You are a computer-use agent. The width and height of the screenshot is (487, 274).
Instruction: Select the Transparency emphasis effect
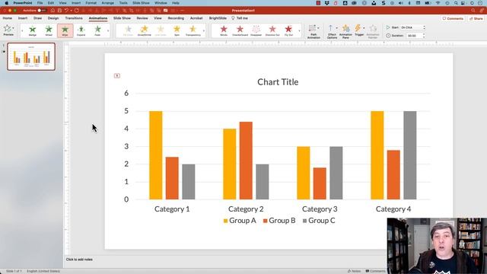[x=193, y=30]
